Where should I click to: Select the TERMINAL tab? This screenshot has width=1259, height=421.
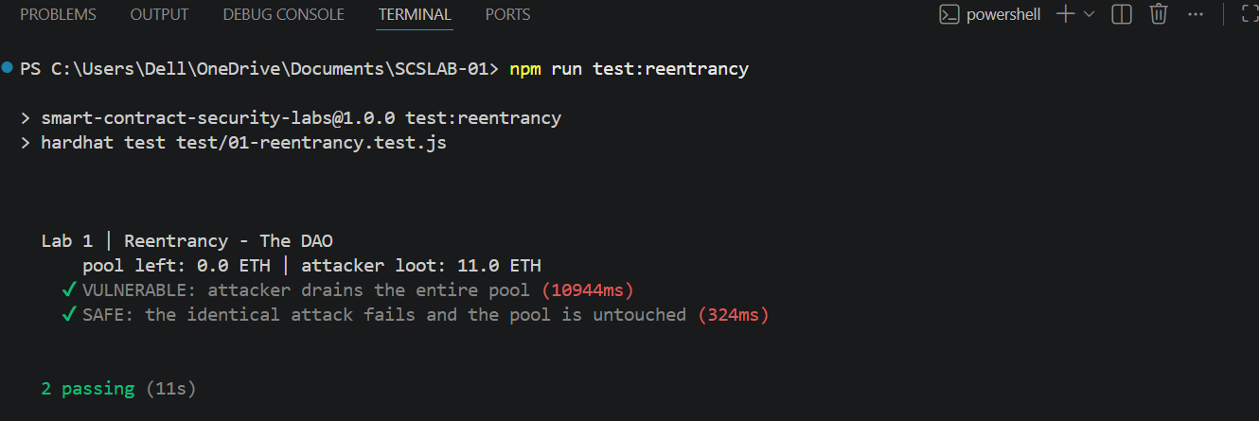tap(415, 14)
